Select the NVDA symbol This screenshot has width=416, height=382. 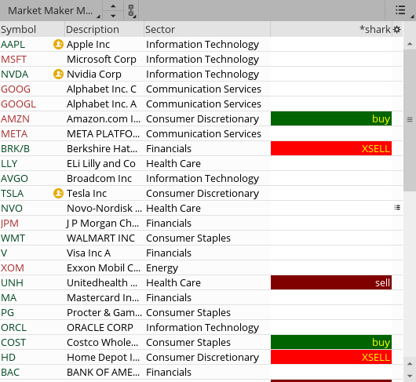(x=14, y=75)
